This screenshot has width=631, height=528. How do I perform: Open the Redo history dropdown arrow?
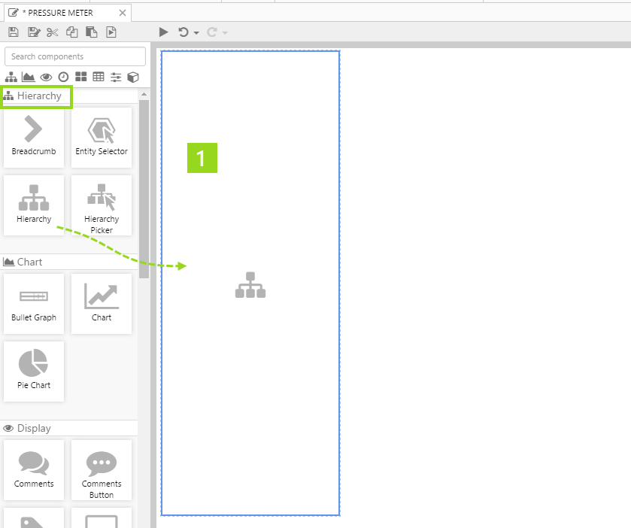point(225,32)
